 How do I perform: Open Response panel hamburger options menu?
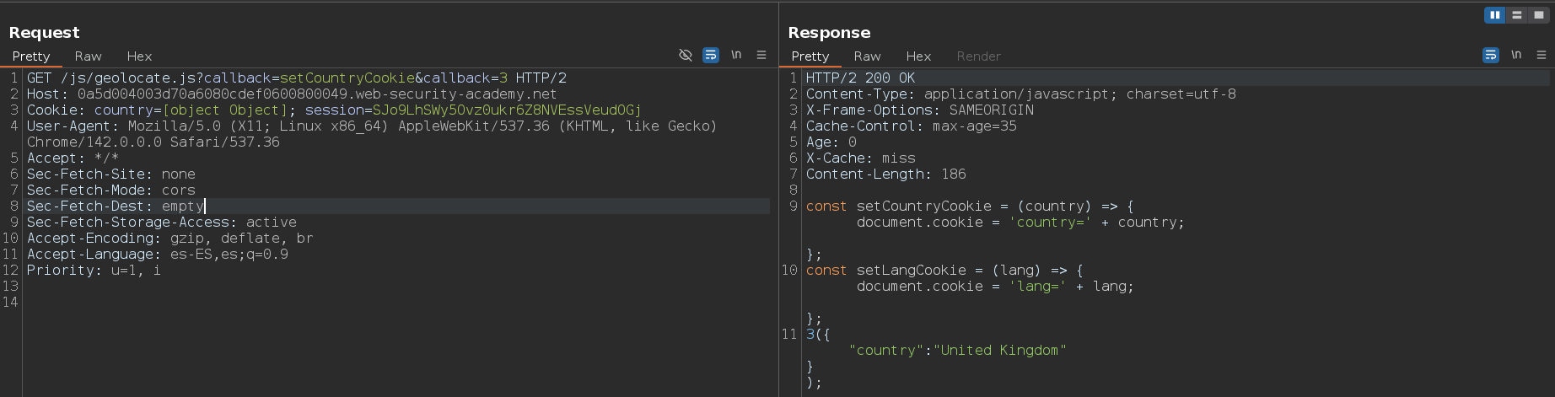click(1542, 55)
